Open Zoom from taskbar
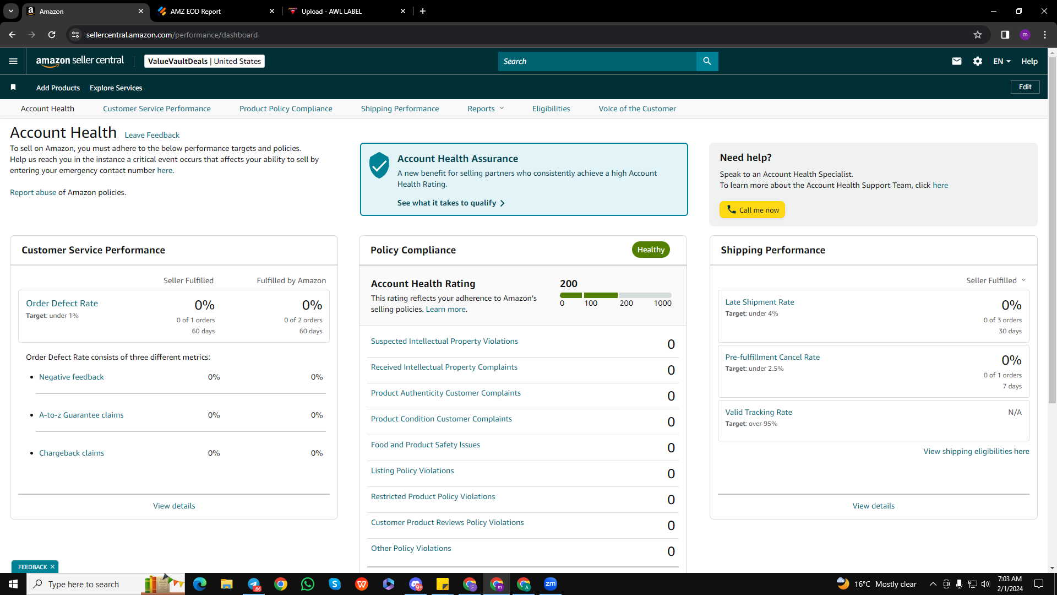Viewport: 1057px width, 595px height. pos(551,584)
